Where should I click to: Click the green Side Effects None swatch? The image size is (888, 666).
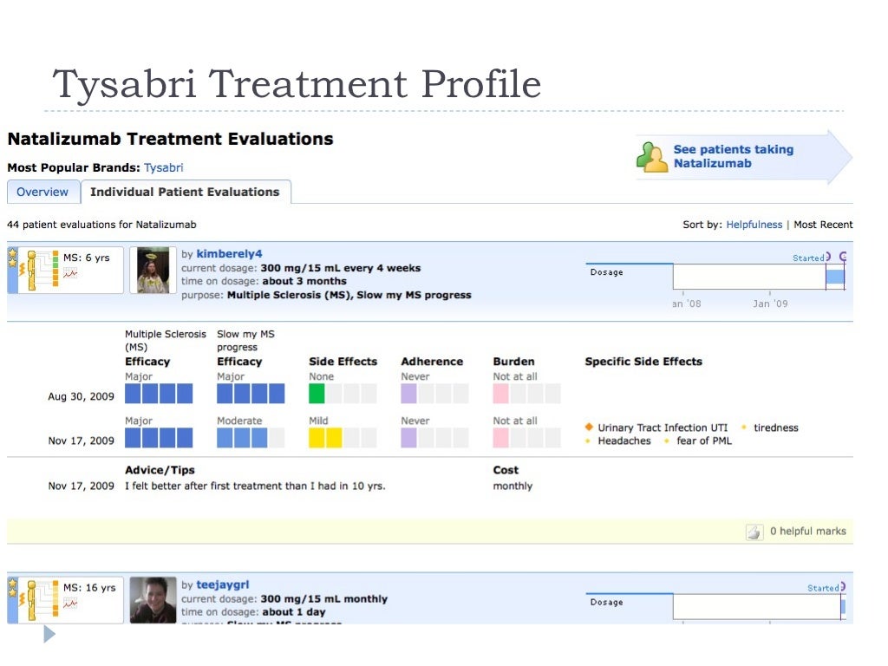click(x=317, y=393)
